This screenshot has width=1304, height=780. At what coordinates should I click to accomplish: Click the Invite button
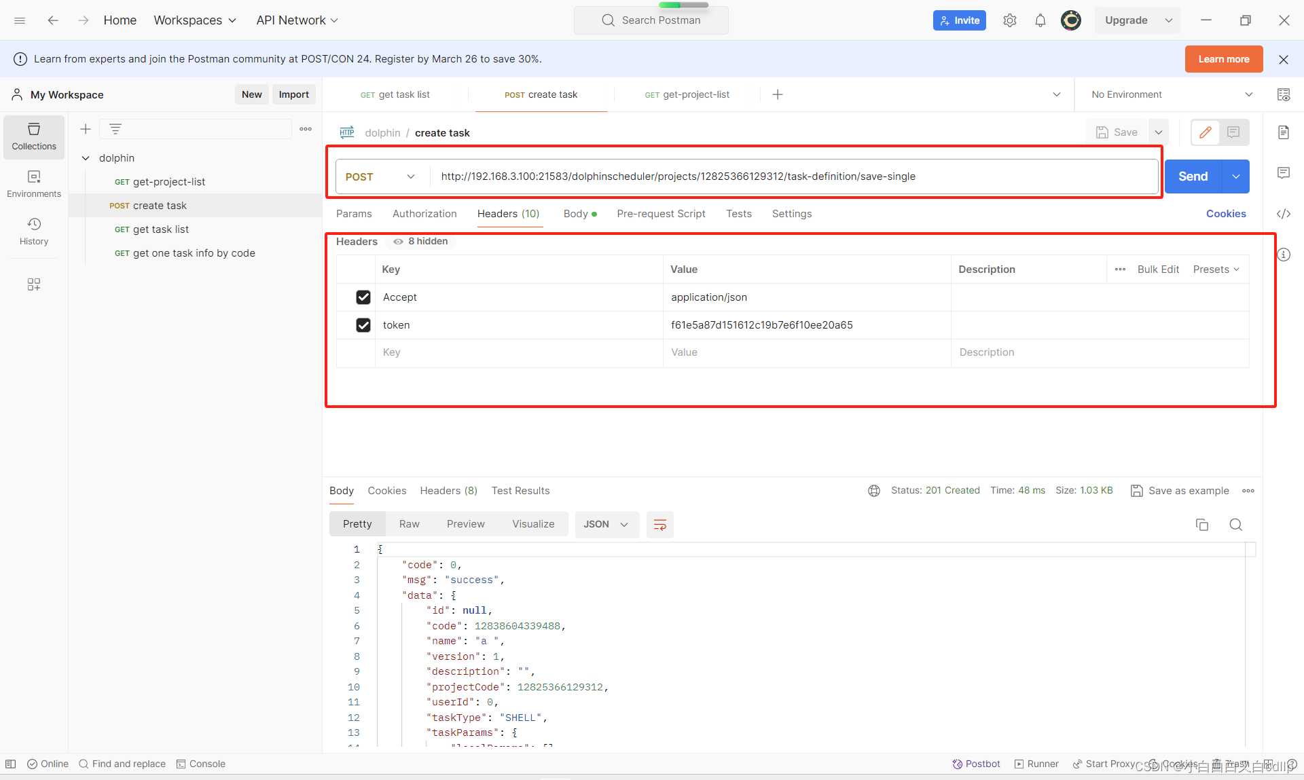(x=960, y=20)
